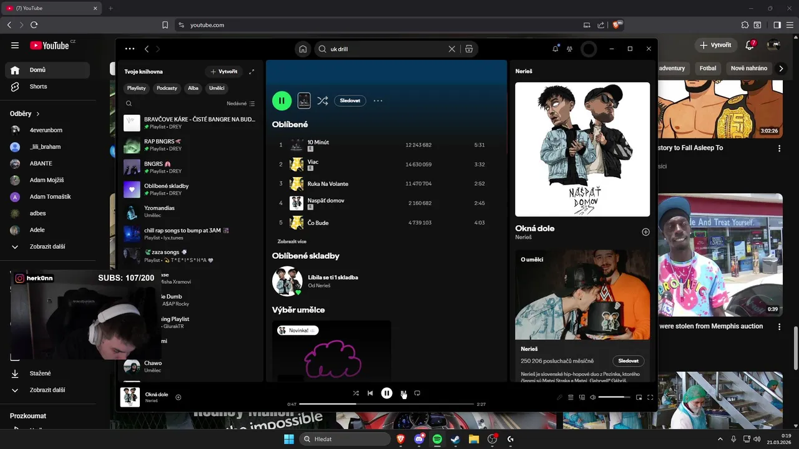This screenshot has height=449, width=799.
Task: Open the Spotify friend activity icon
Action: click(x=570, y=49)
